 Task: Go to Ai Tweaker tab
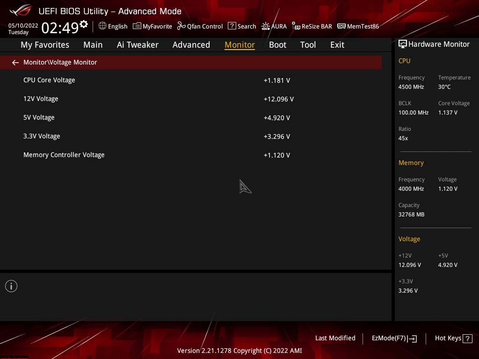coord(138,45)
